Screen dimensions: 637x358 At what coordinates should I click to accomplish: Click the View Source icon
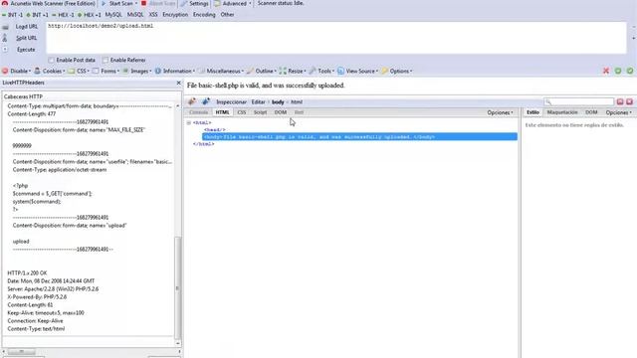click(x=340, y=71)
